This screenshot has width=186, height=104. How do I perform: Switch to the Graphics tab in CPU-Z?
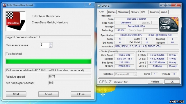[x=154, y=12]
